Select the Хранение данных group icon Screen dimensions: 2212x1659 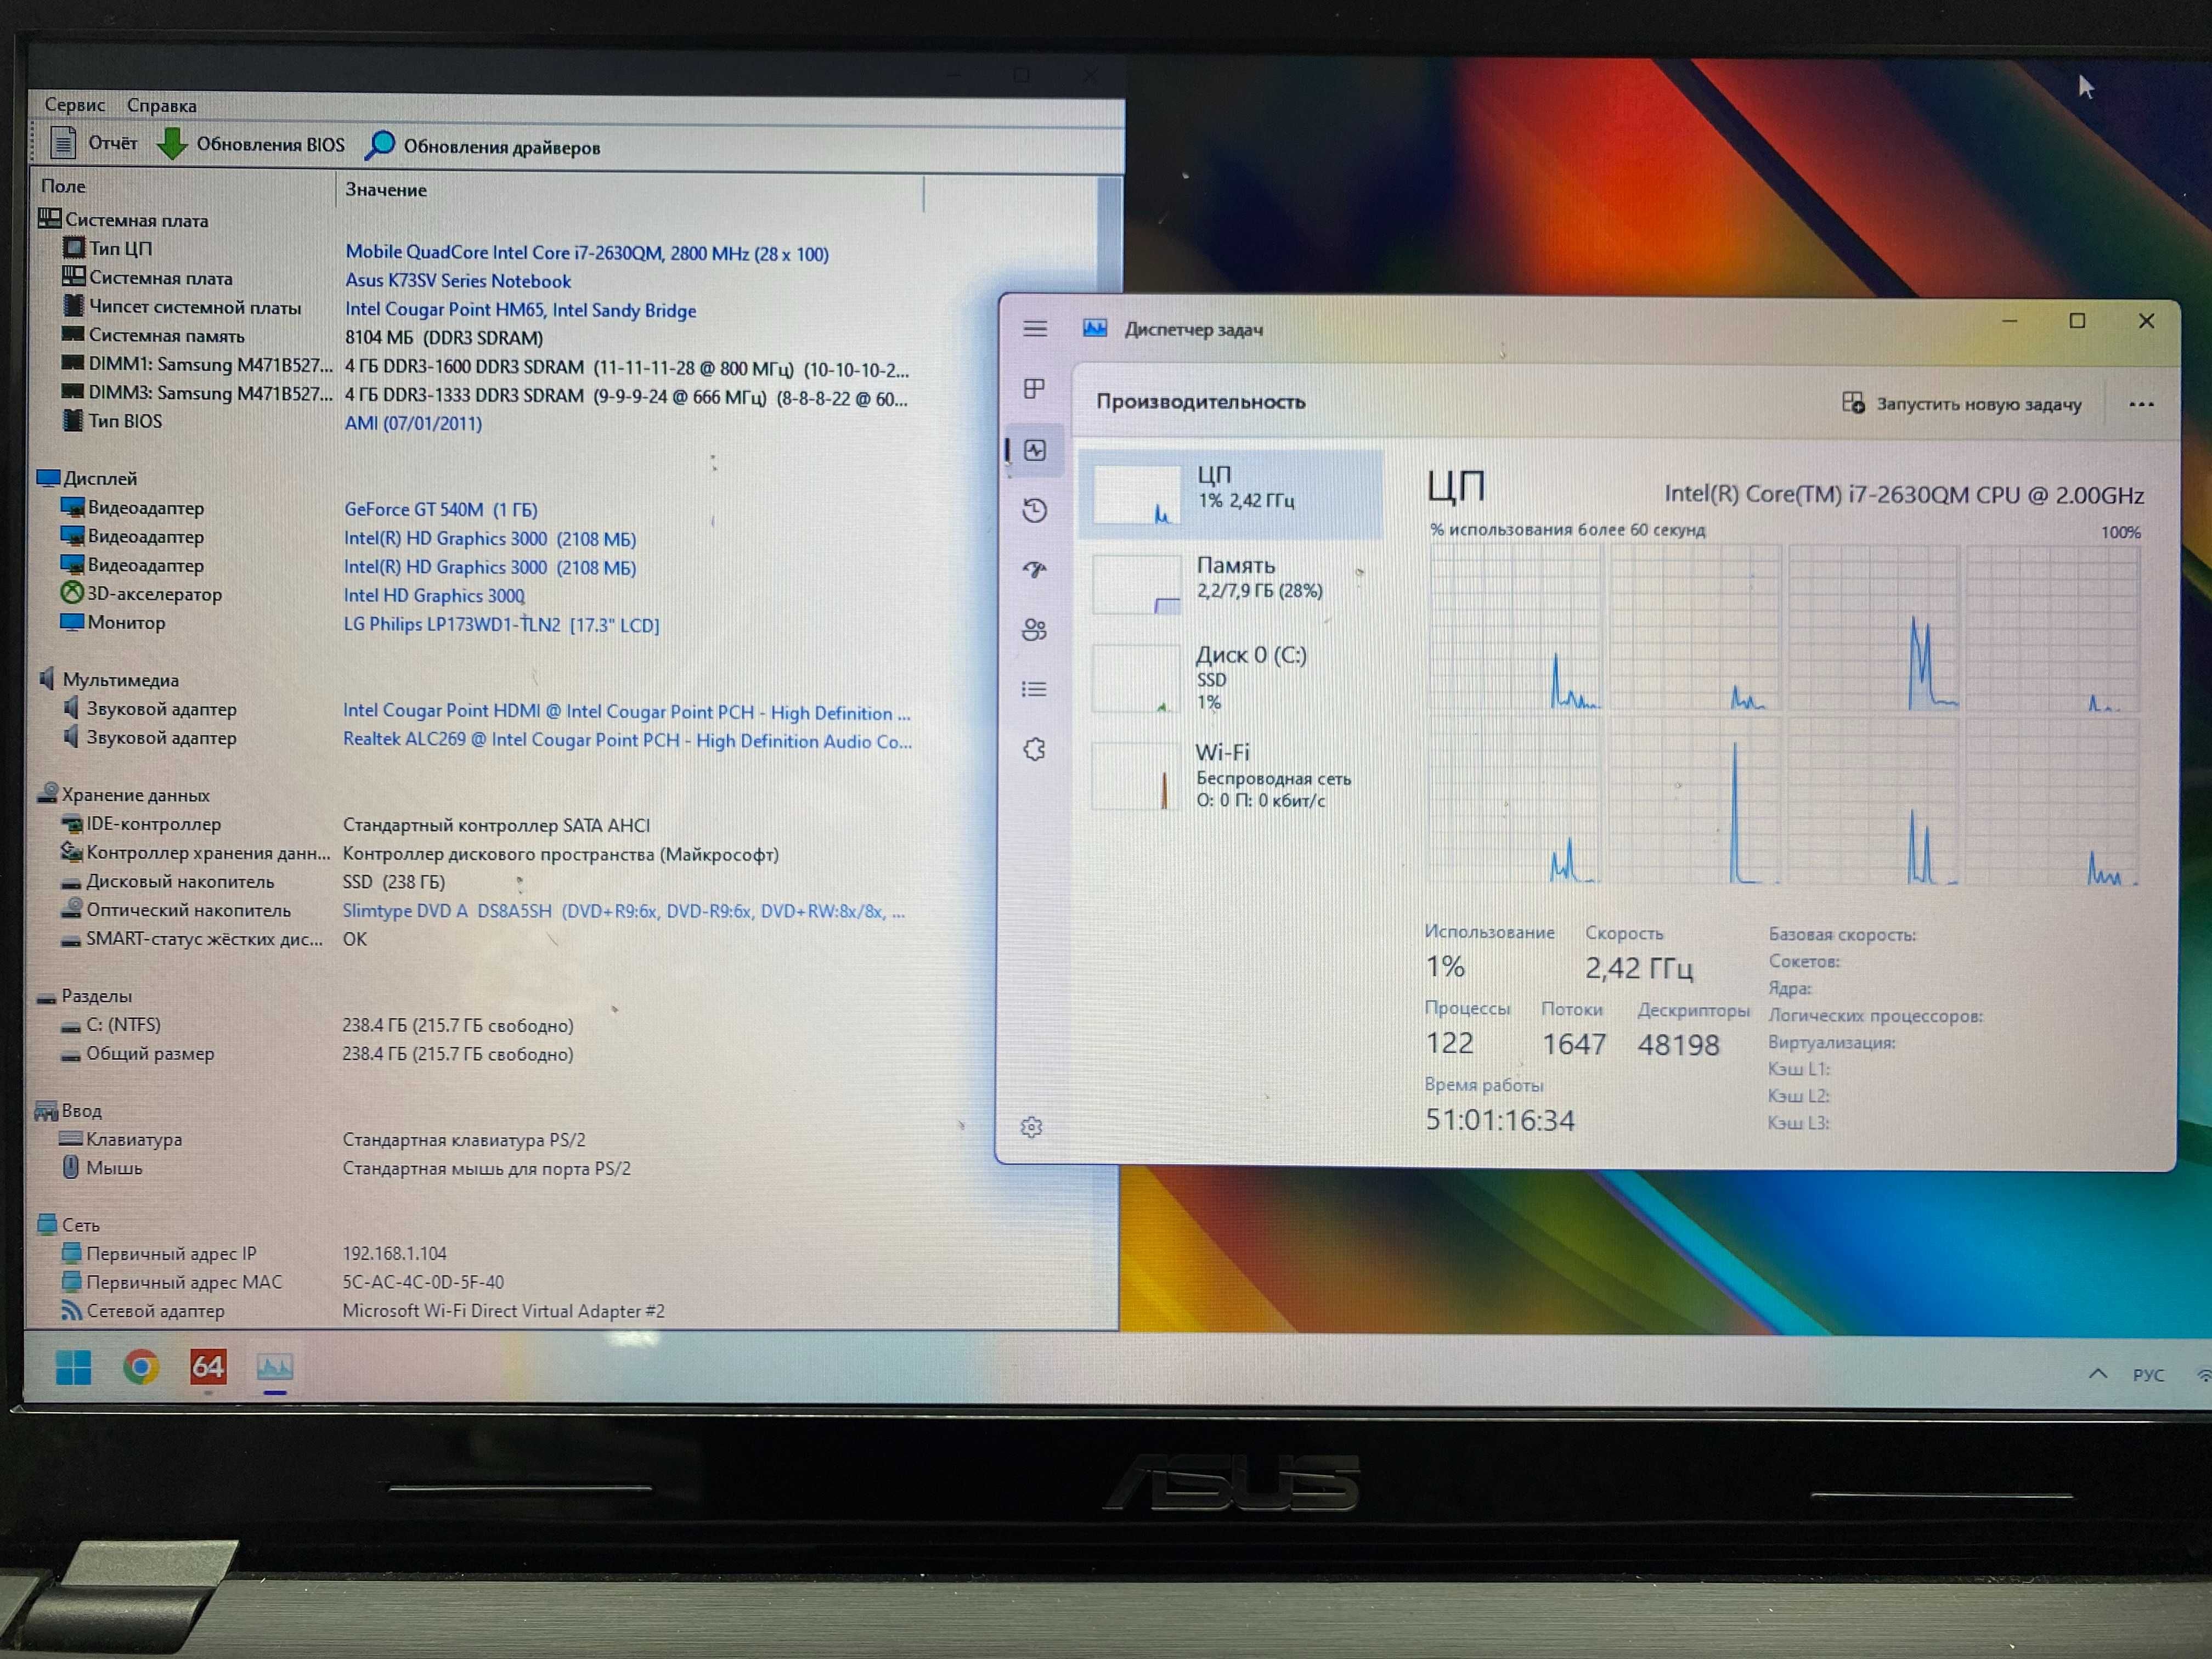47,794
